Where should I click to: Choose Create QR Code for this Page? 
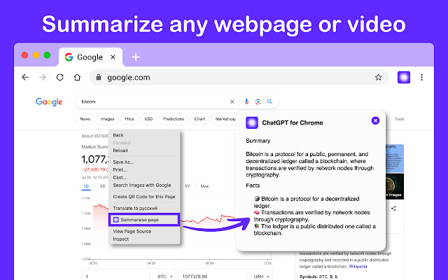tap(144, 197)
